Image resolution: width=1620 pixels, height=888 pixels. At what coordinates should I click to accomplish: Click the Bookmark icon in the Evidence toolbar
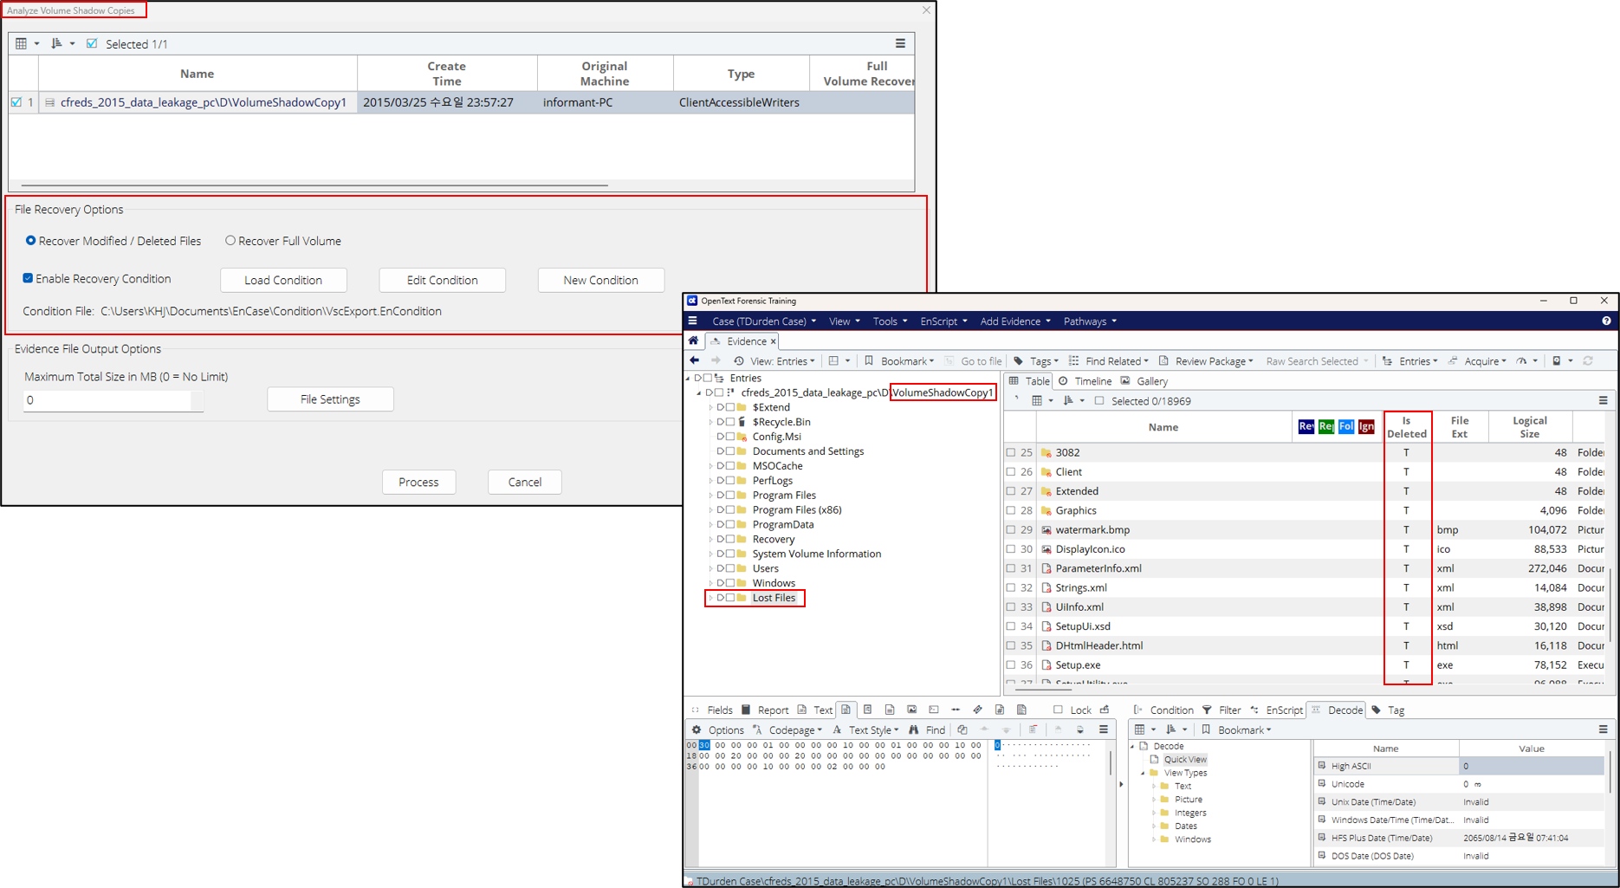869,361
